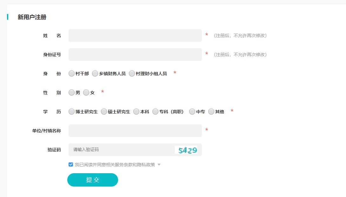Screen dimensions: 346x197
Task: Expand the terms dropdown arrow
Action: click(159, 165)
